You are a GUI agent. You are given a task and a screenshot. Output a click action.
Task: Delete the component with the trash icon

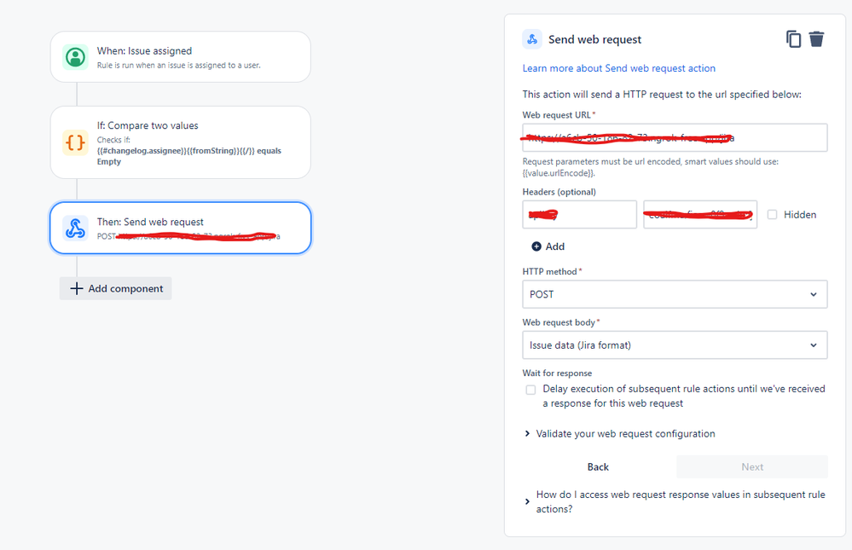[816, 39]
